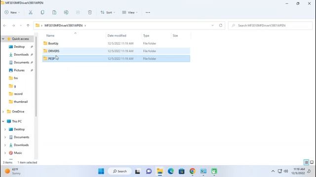Show hidden tray icons chevron
This screenshot has height=177, width=316.
(273, 171)
